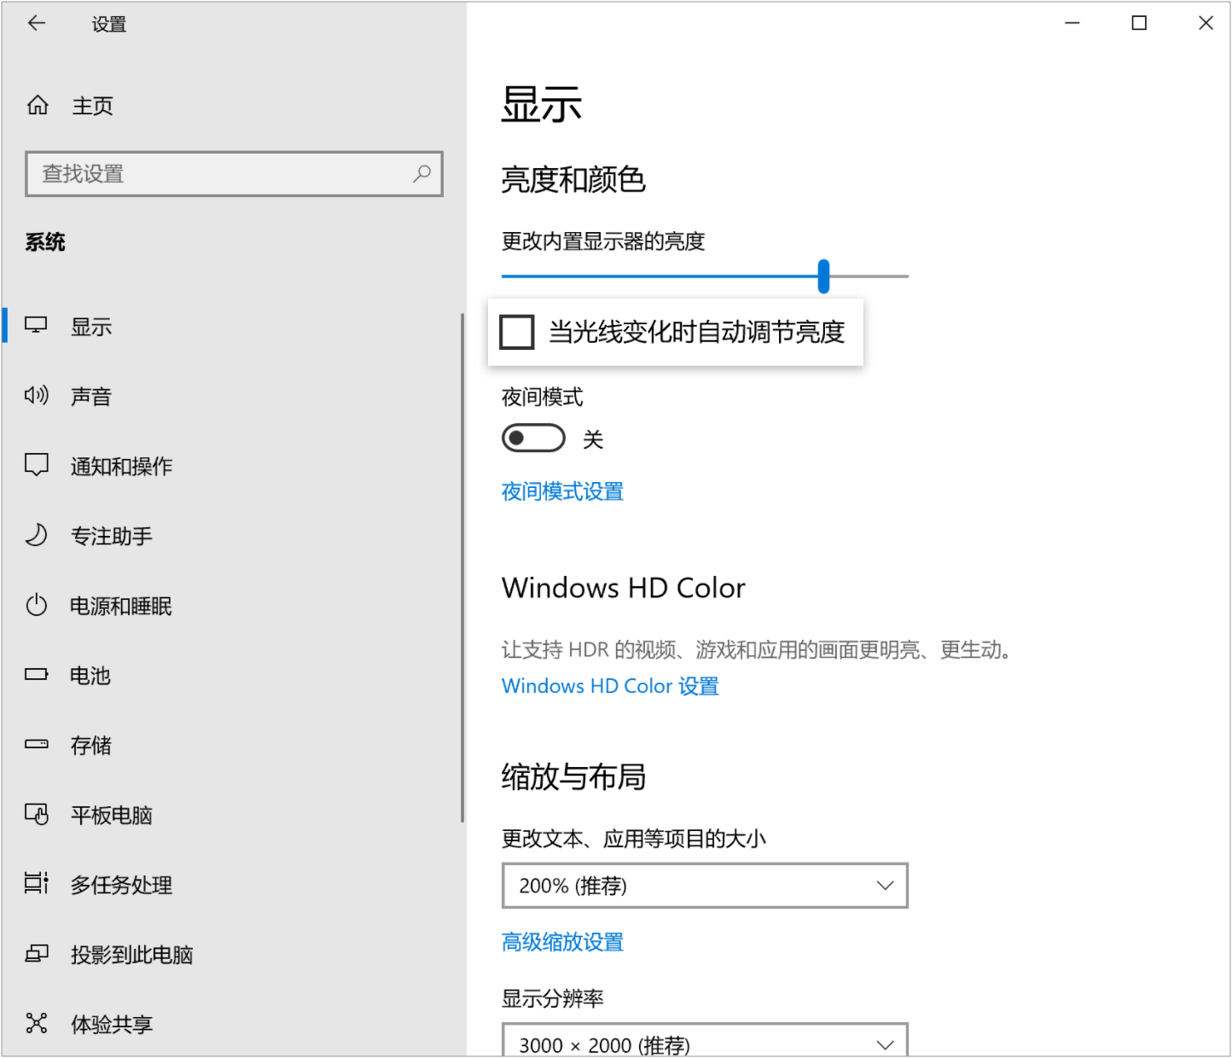Go back with the arrow icon
1232x1058 pixels.
(x=36, y=23)
